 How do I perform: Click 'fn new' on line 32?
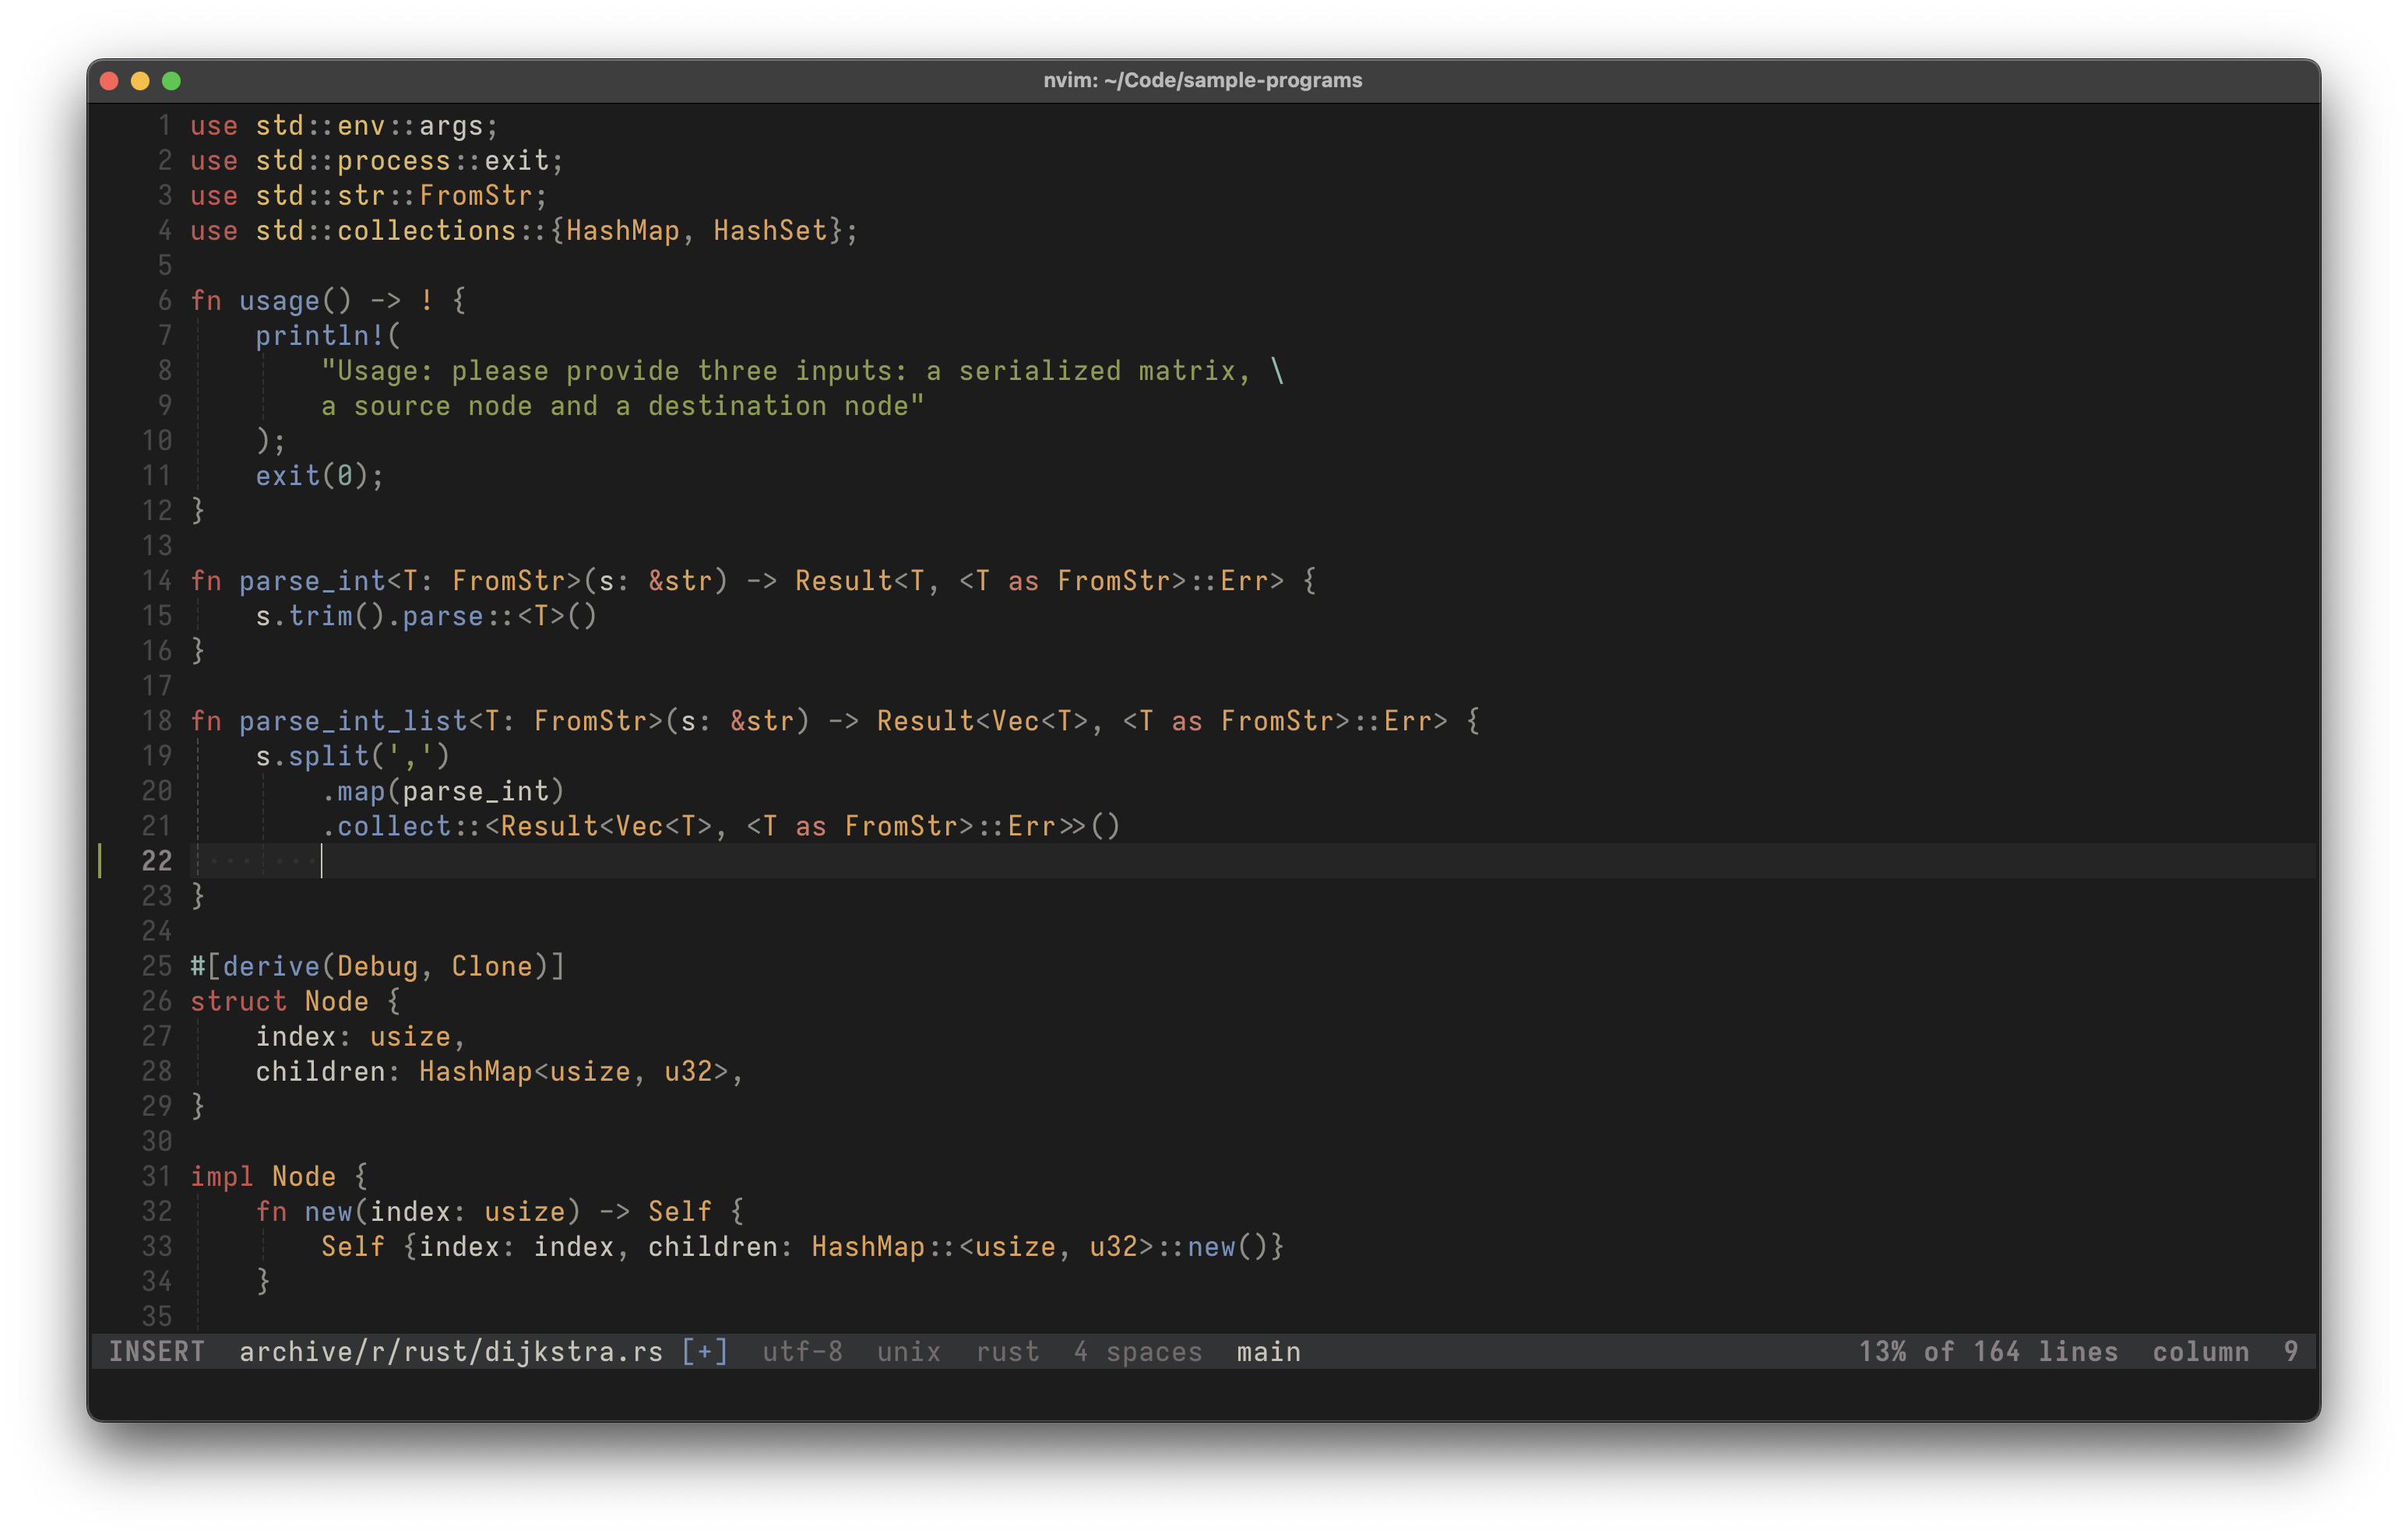coord(304,1211)
